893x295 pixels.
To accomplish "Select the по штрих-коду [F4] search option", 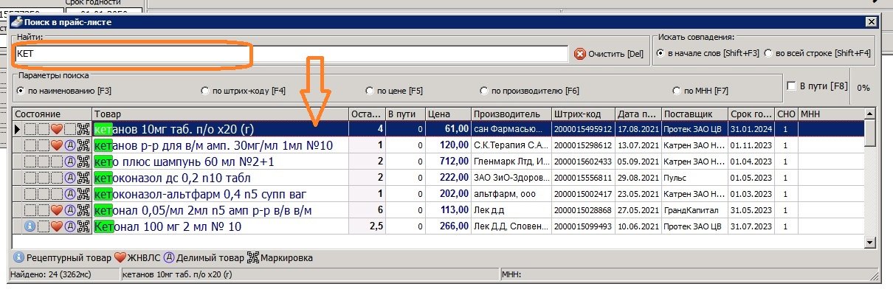I will [205, 91].
